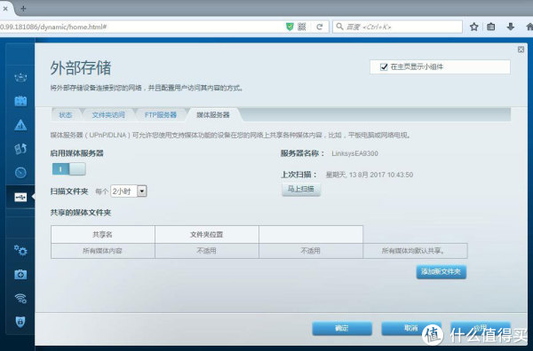Open Parental Controls warning-triangle icon

tap(20, 125)
